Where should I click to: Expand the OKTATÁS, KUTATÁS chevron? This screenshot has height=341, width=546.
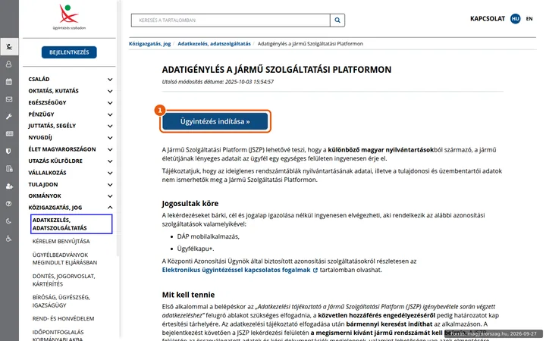pyautogui.click(x=110, y=91)
